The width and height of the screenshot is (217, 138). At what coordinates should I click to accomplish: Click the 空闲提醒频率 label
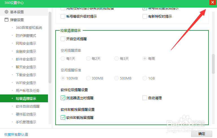tap(71, 51)
